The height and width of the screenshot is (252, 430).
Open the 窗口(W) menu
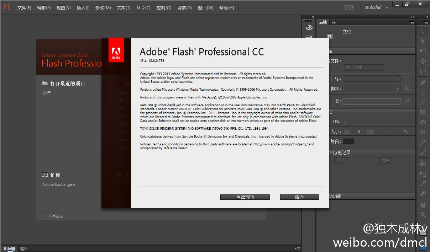205,8
